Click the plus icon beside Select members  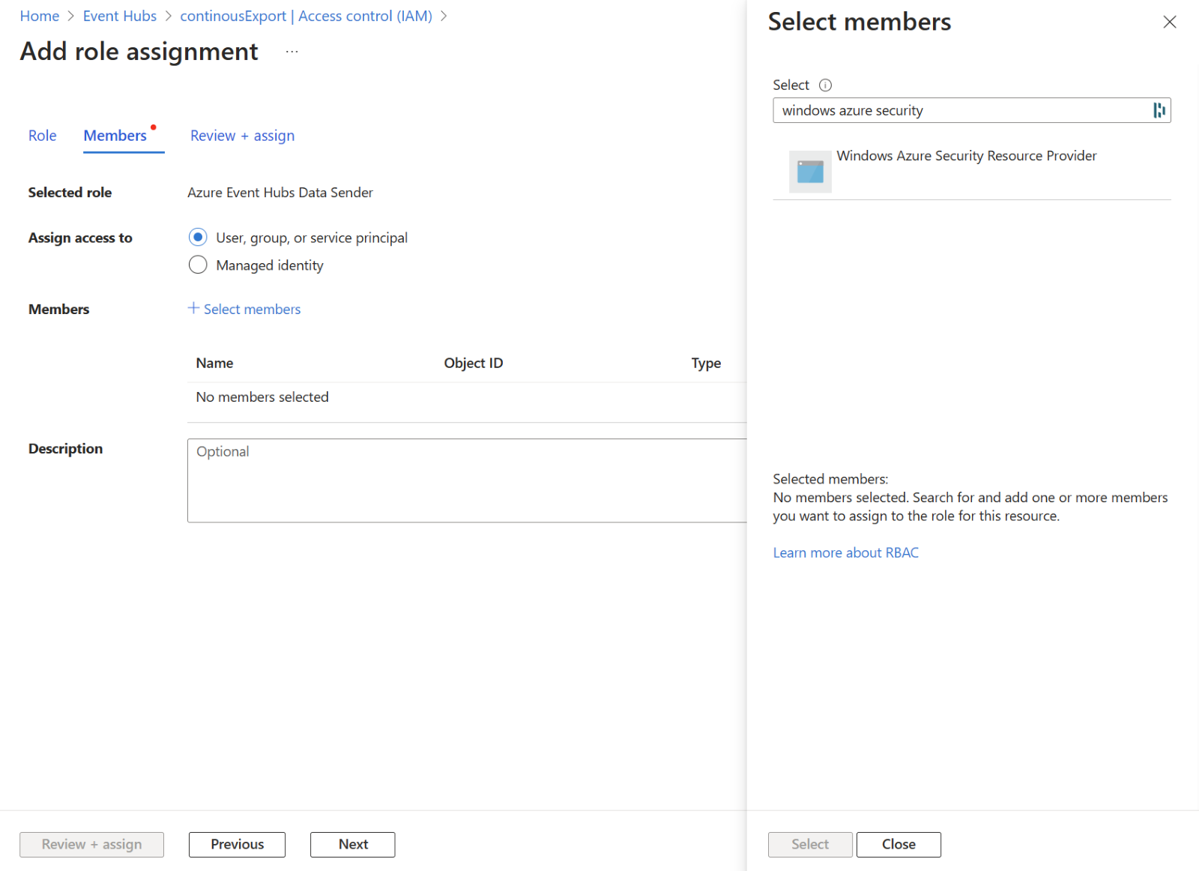193,309
